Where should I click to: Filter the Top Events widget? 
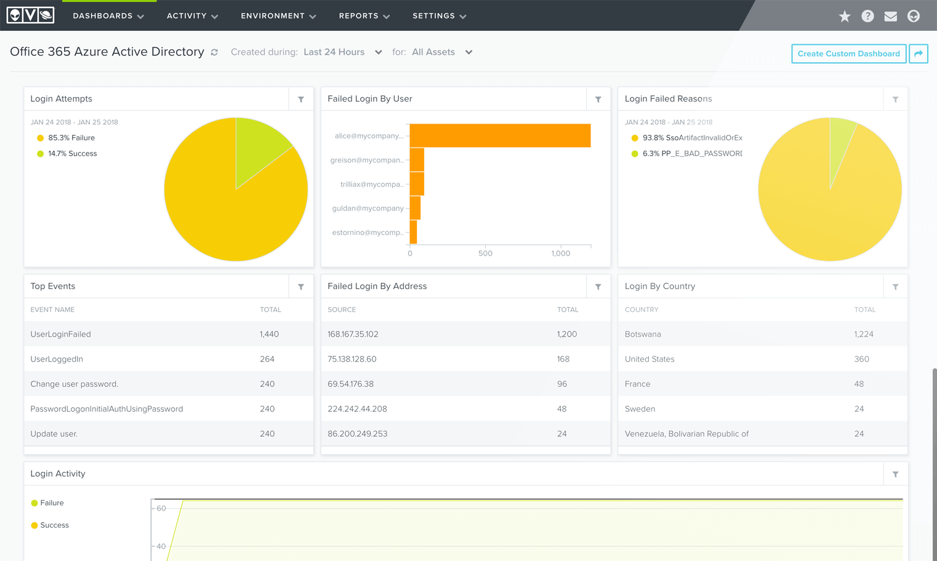(301, 287)
